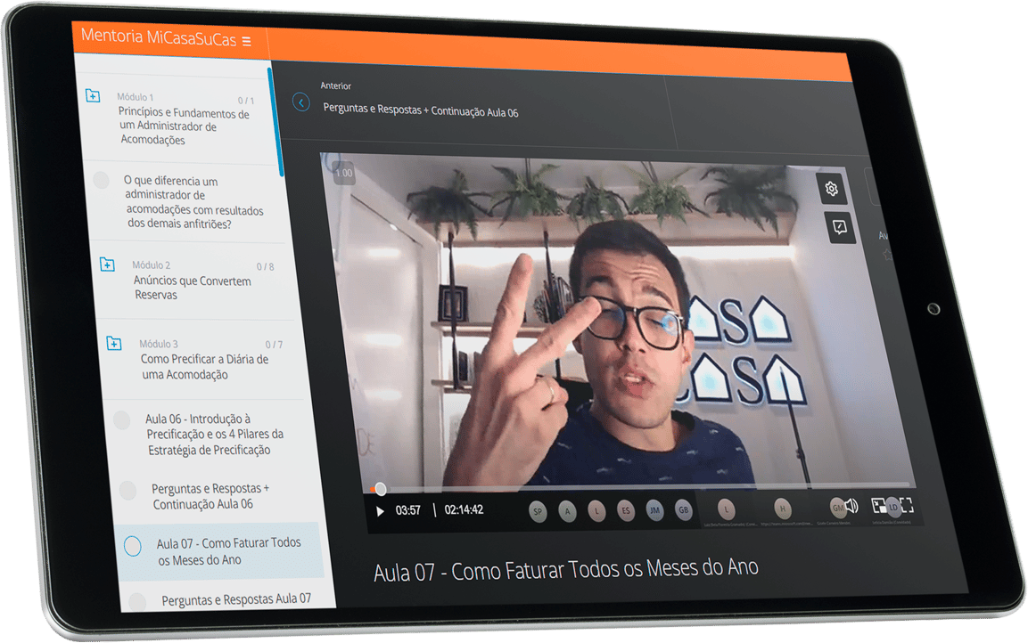
Task: Click the A participant avatar
Action: [568, 511]
